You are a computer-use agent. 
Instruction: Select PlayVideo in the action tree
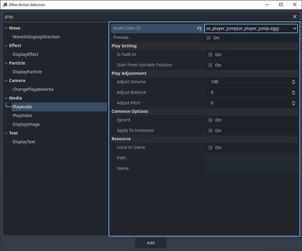click(22, 115)
